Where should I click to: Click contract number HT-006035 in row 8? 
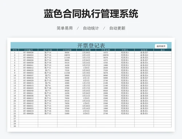pos(28,70)
